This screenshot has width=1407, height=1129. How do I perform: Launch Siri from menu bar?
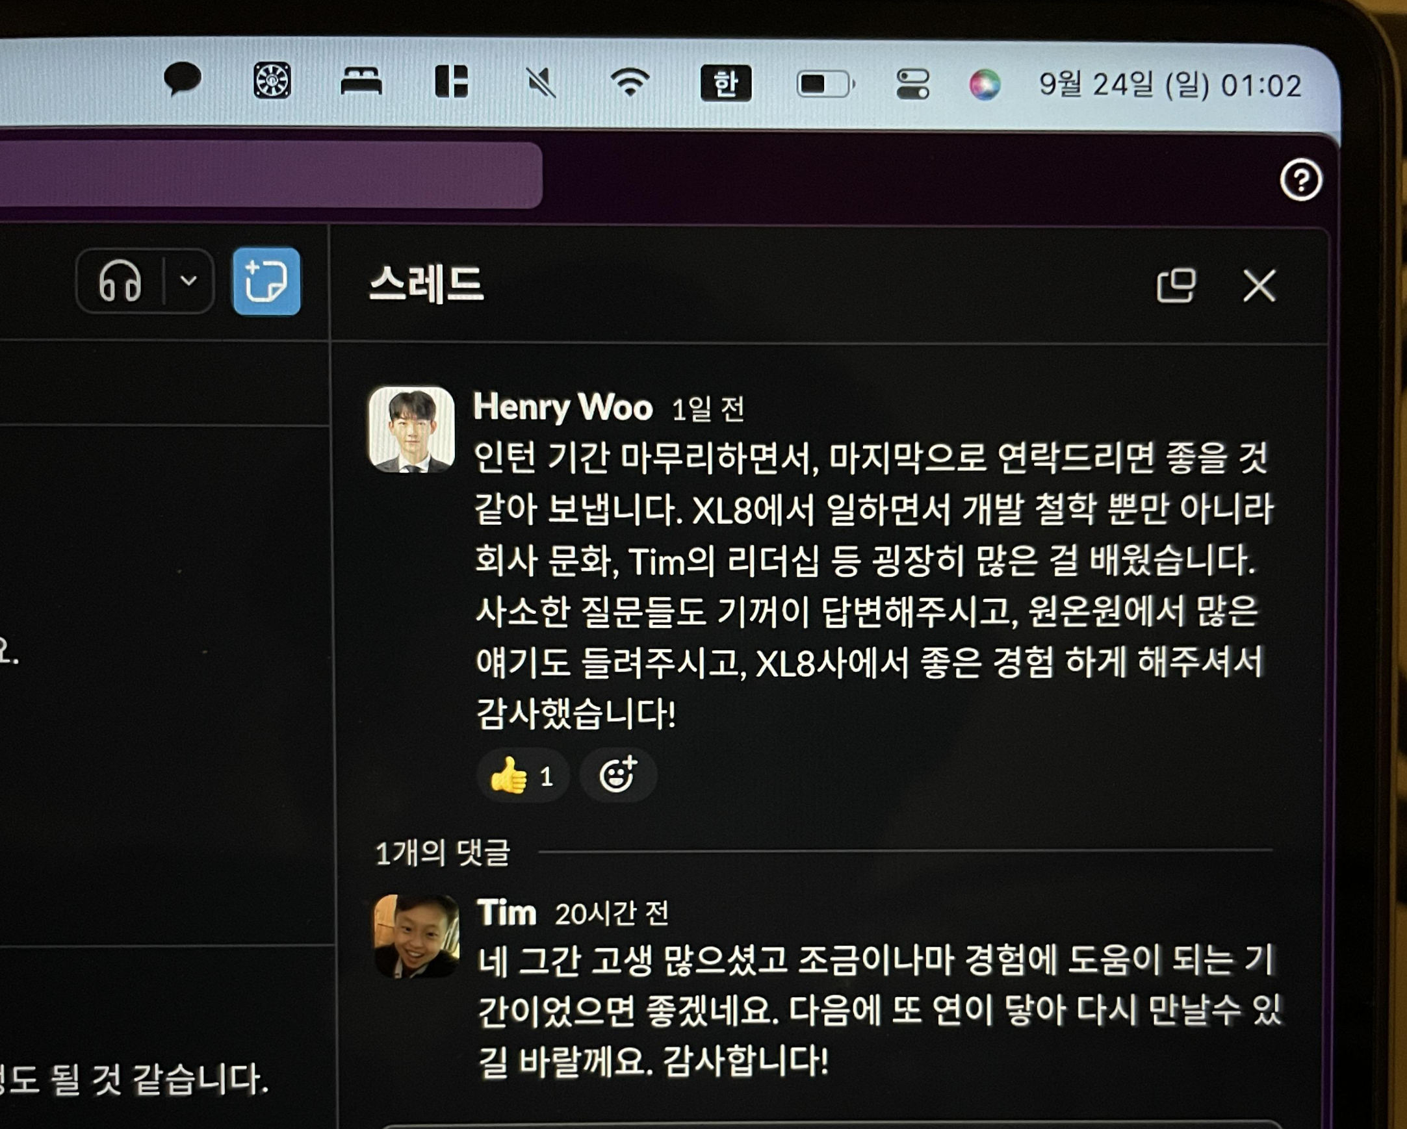coord(984,85)
